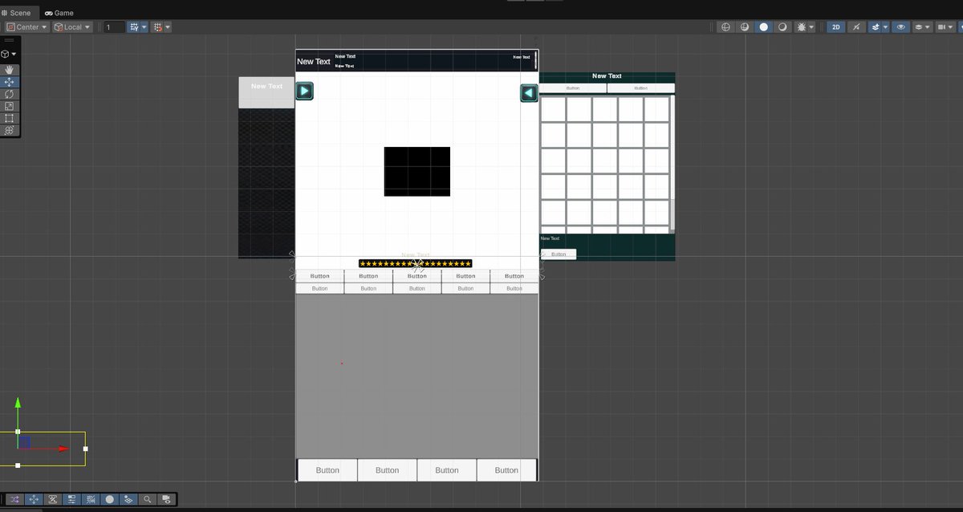Switch to the Scene tab
The height and width of the screenshot is (512, 963).
click(17, 13)
